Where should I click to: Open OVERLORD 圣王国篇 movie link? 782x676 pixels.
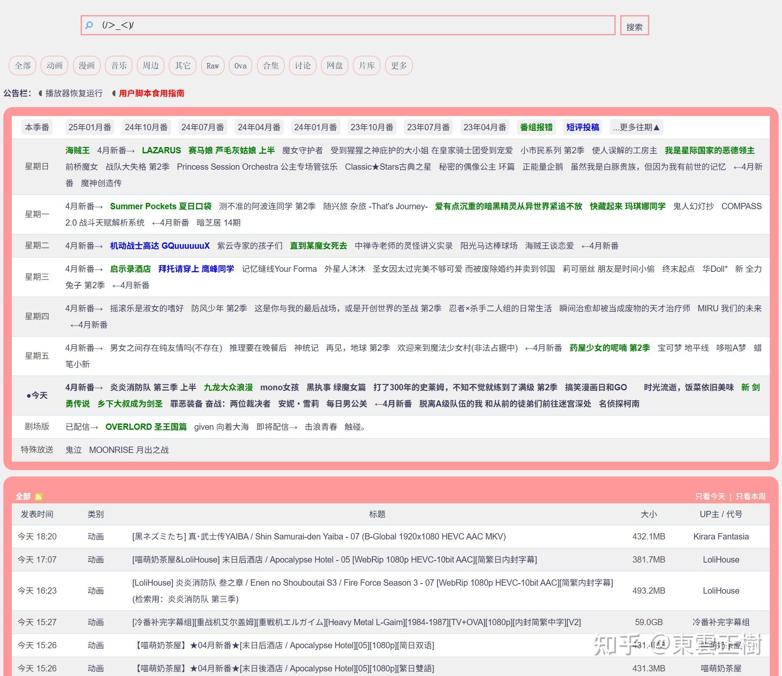[x=146, y=427]
